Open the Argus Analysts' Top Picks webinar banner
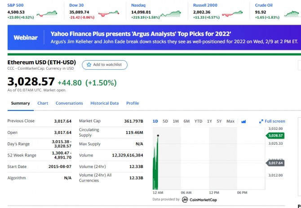Screen dimensions: 301x208 pos(154,37)
